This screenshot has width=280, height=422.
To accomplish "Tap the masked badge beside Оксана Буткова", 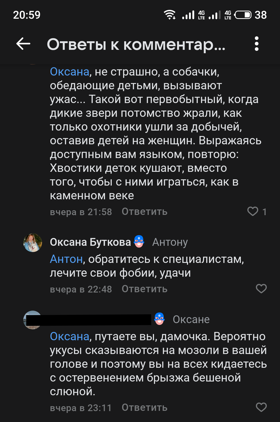I will (139, 242).
